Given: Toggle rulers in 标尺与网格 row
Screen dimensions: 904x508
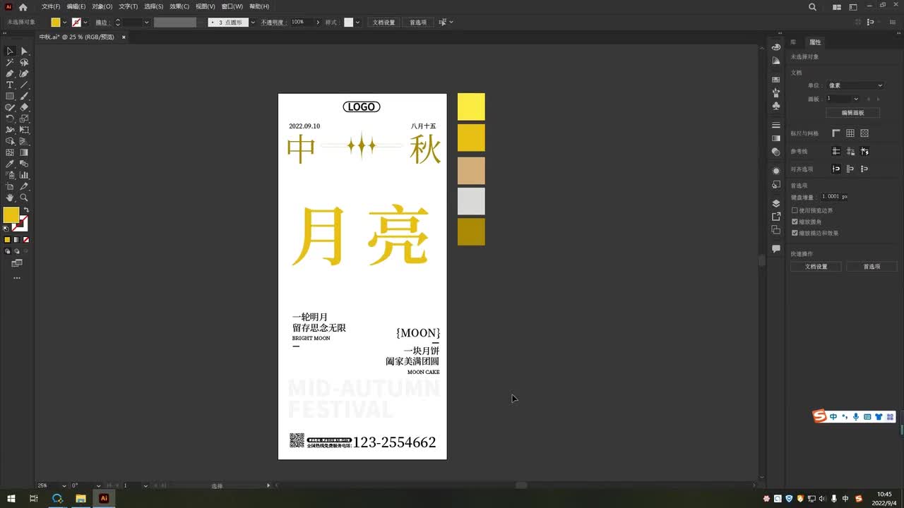Looking at the screenshot, I should [836, 133].
